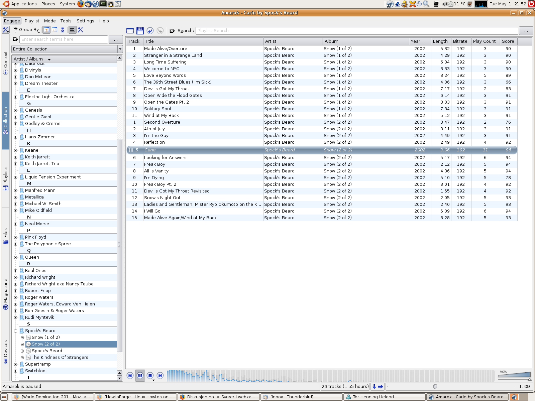The image size is (535, 401).
Task: Open the Settings menu
Action: tap(85, 21)
